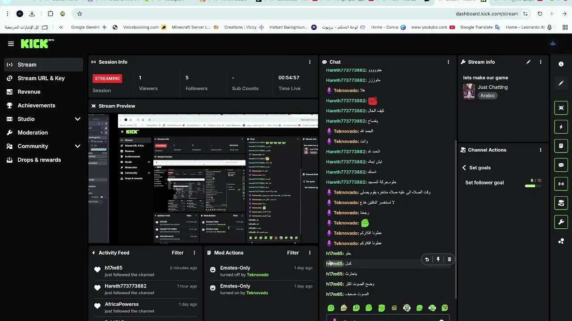Open the www.youtube.com bookmark
This screenshot has width=572, height=321.
433,27
